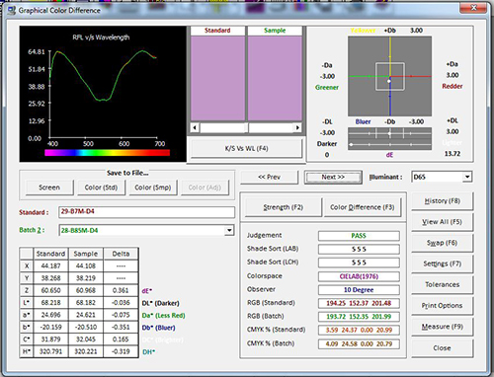Click the RGB (Standard) value field
Image resolution: width=494 pixels, height=377 pixels.
tap(359, 303)
